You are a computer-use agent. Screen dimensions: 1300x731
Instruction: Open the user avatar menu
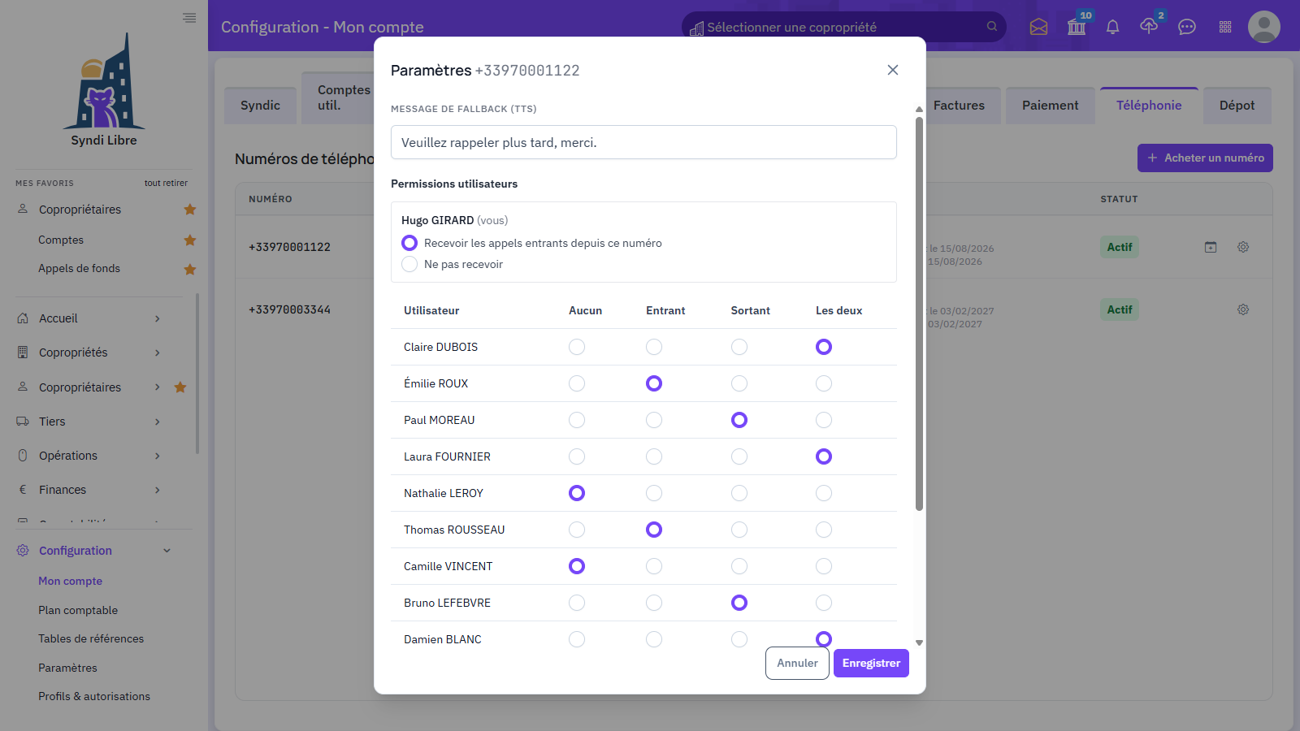tap(1264, 27)
